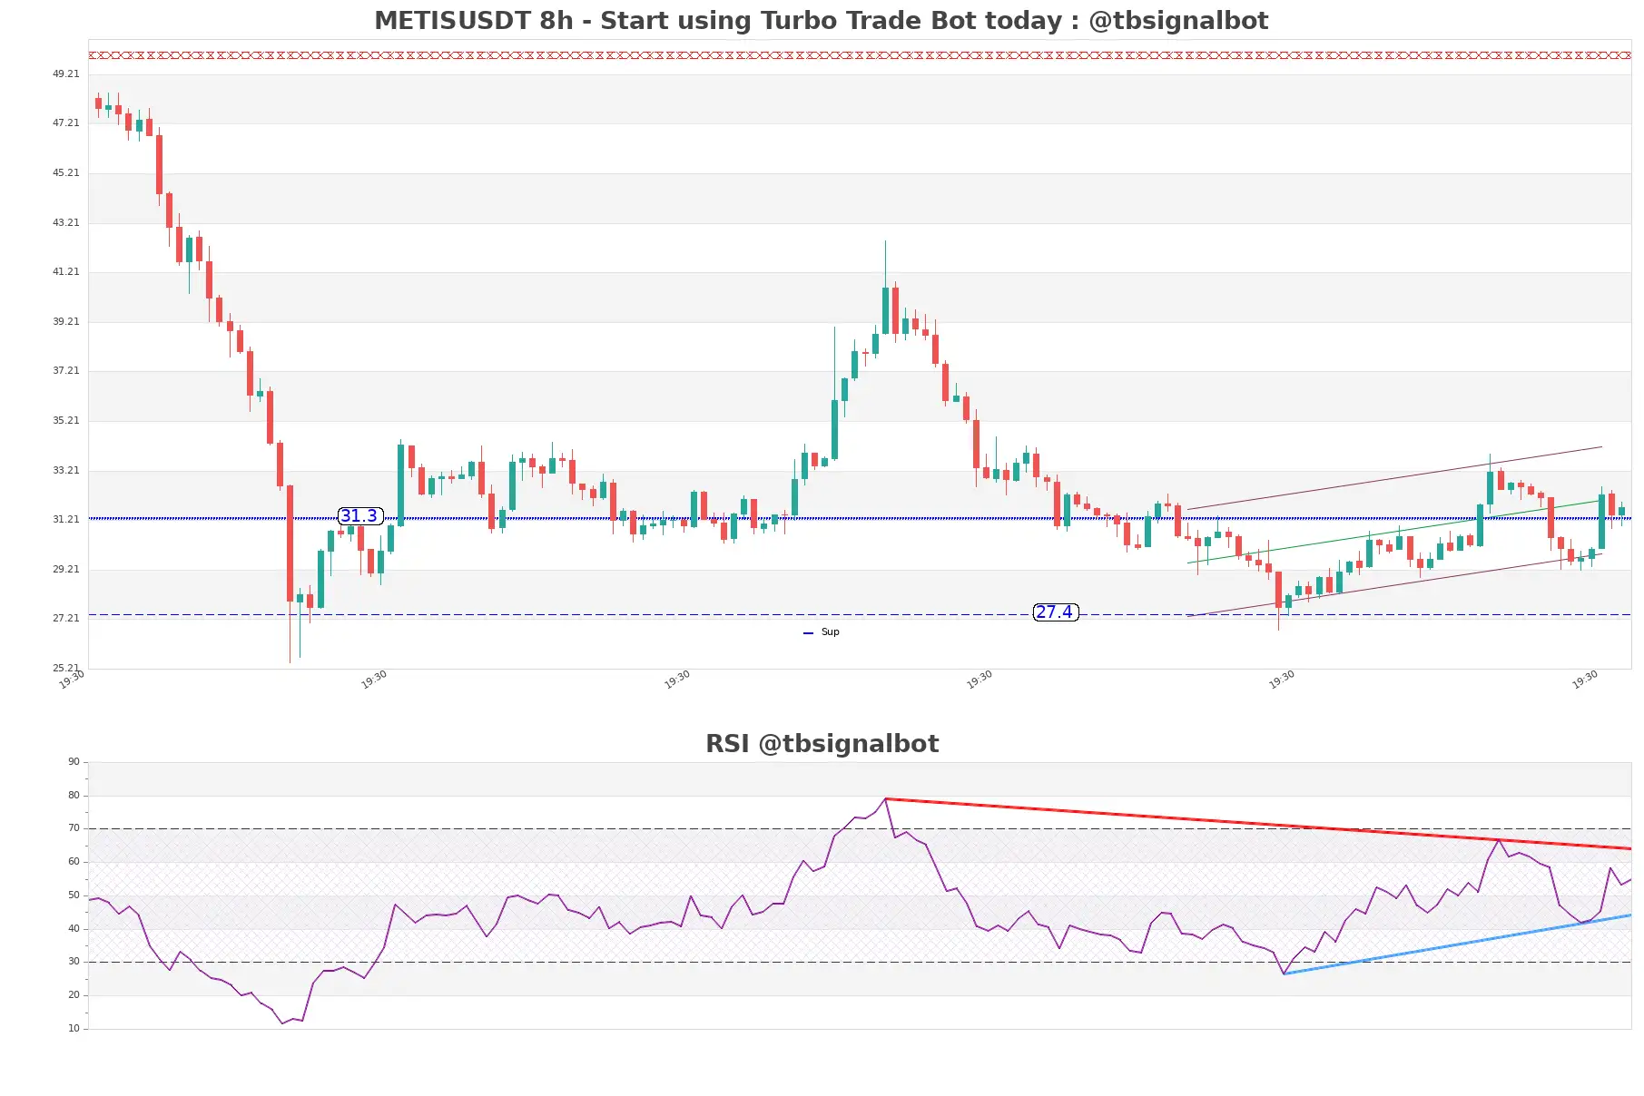
Task: Click the RSI 90 axis label
Action: tap(74, 761)
